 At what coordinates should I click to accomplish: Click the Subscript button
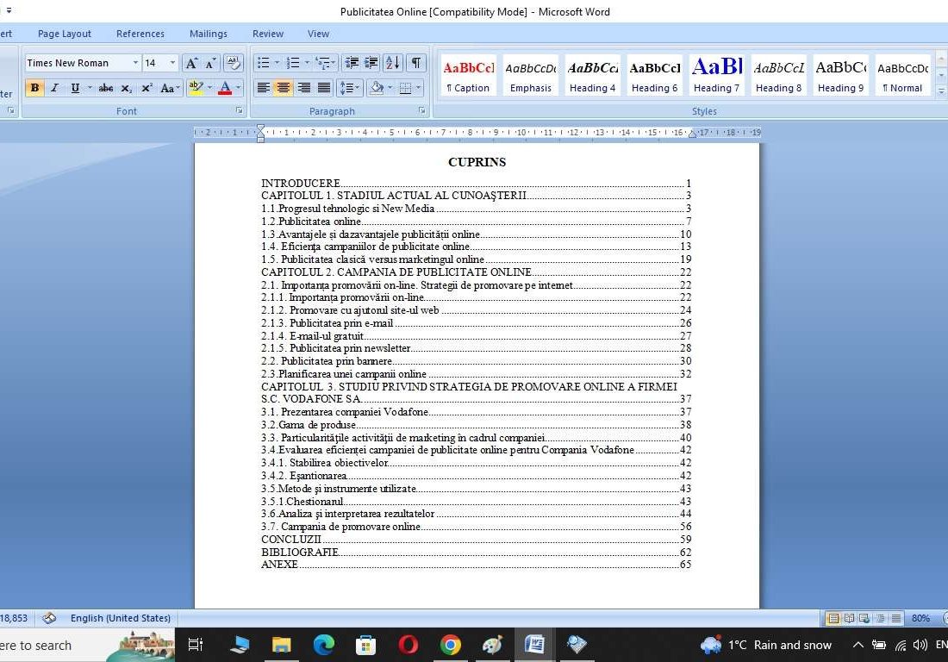pyautogui.click(x=127, y=88)
